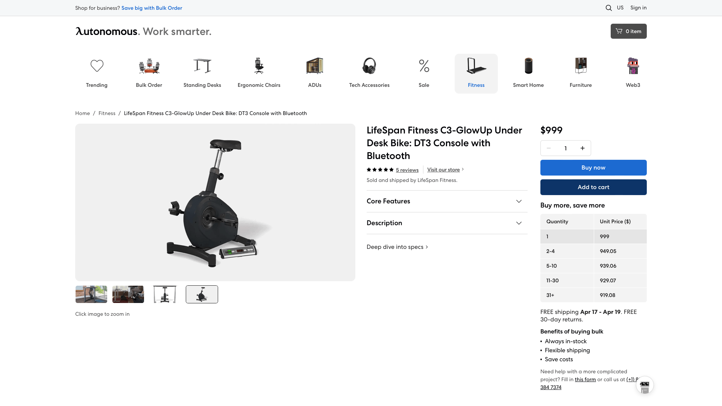This screenshot has height=406, width=722.
Task: Click the Add to cart button
Action: [x=593, y=187]
